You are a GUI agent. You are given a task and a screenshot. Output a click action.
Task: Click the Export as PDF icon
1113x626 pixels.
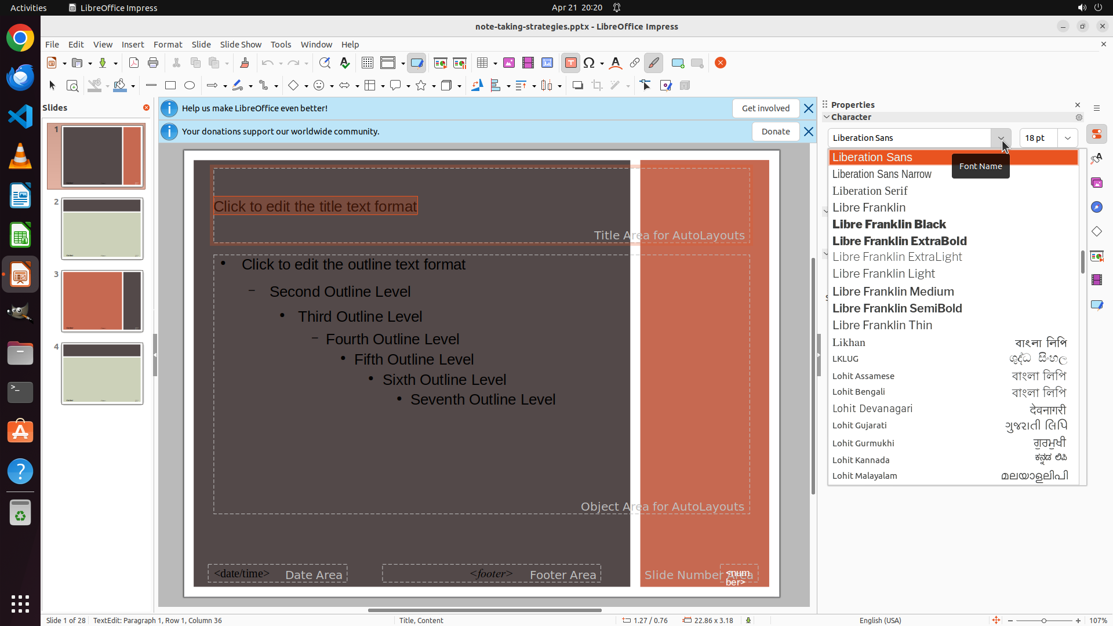point(134,63)
